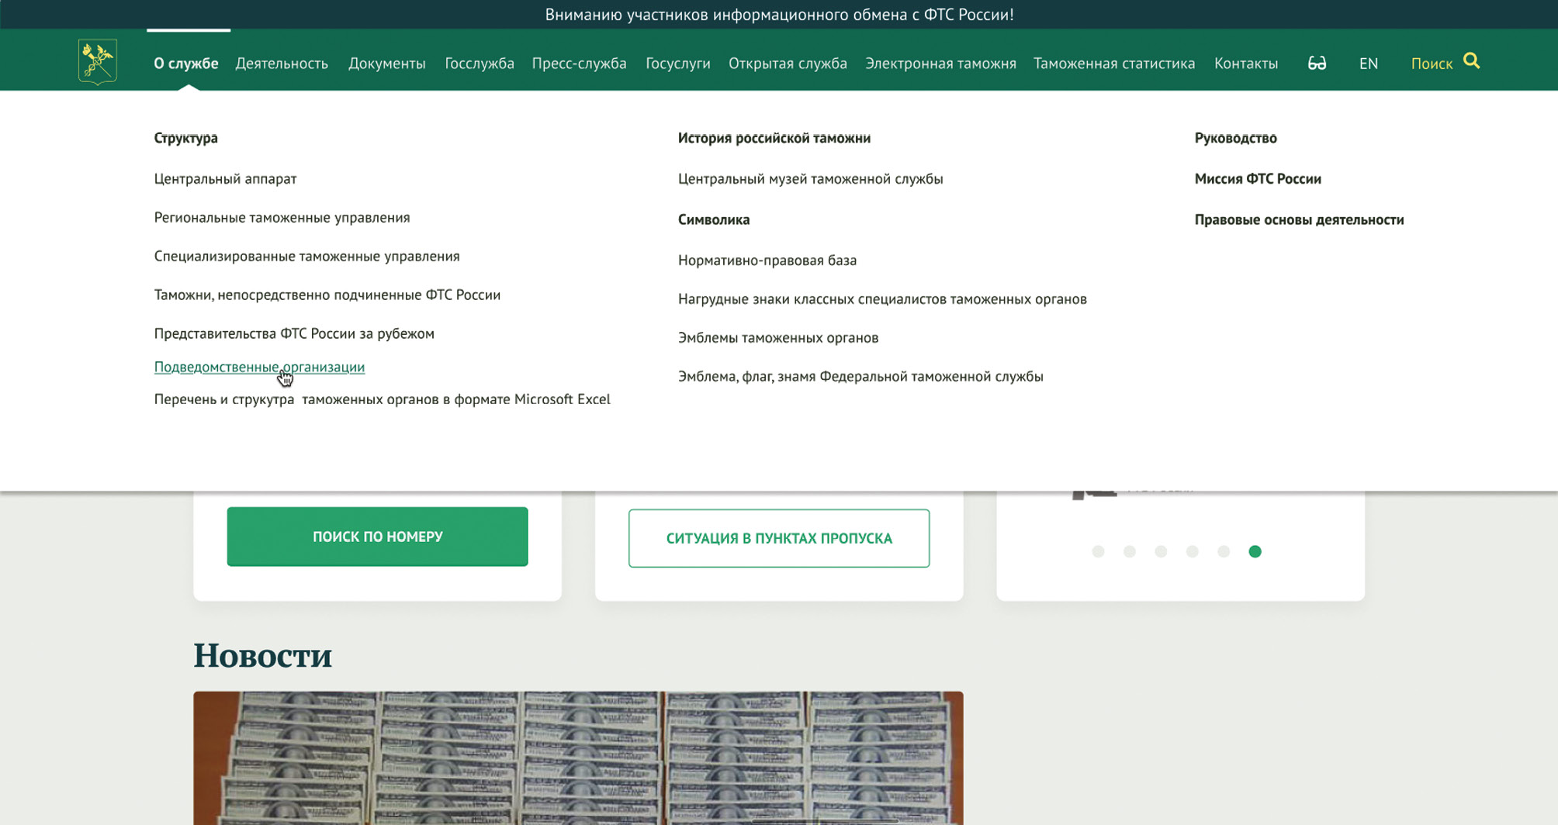Expand the Таможенная статистика menu
Screen dimensions: 1558x825
tap(1113, 64)
